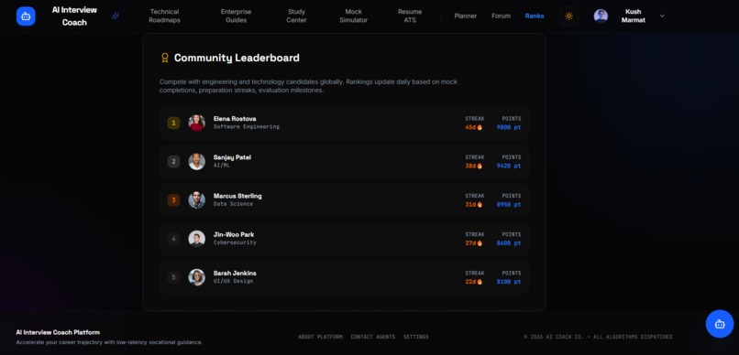Click the name Elena Rostova

pos(235,119)
